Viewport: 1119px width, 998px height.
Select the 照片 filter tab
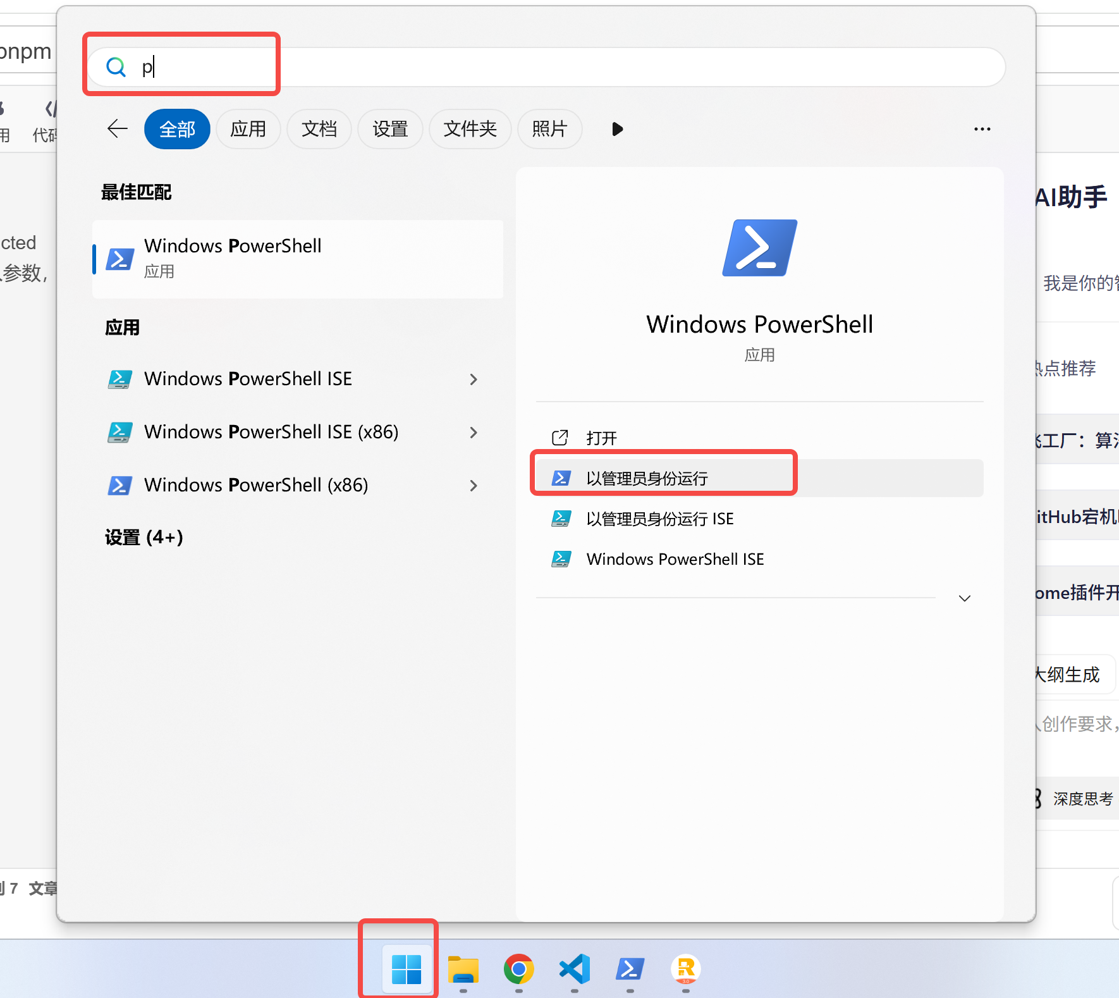pos(549,129)
